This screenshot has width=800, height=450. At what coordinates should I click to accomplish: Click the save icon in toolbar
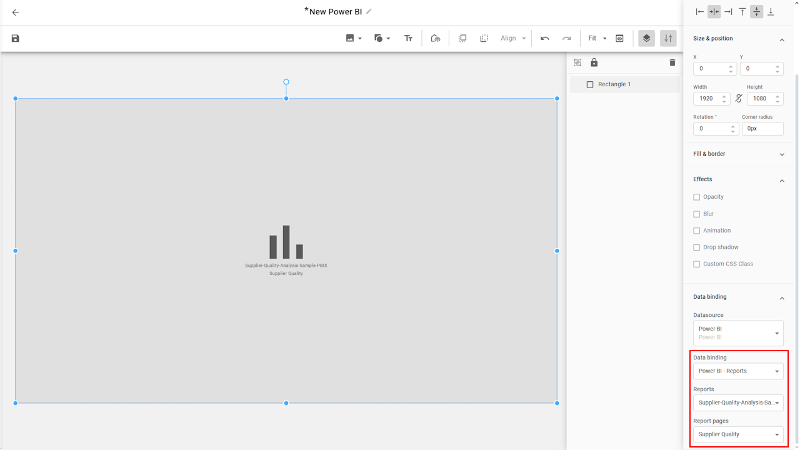click(16, 39)
